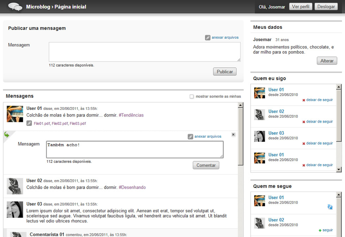The width and height of the screenshot is (345, 237).
Task: Click green plus icon to follow User 02
Action: click(x=320, y=230)
